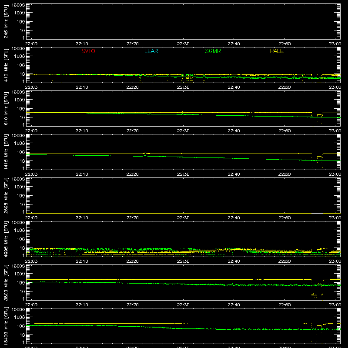Select the 1415 MHz [SFU] axis title
The width and height of the screenshot is (348, 348).
6,152
